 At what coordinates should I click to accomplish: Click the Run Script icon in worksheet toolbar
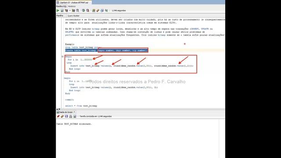pyautogui.click(x=62, y=11)
